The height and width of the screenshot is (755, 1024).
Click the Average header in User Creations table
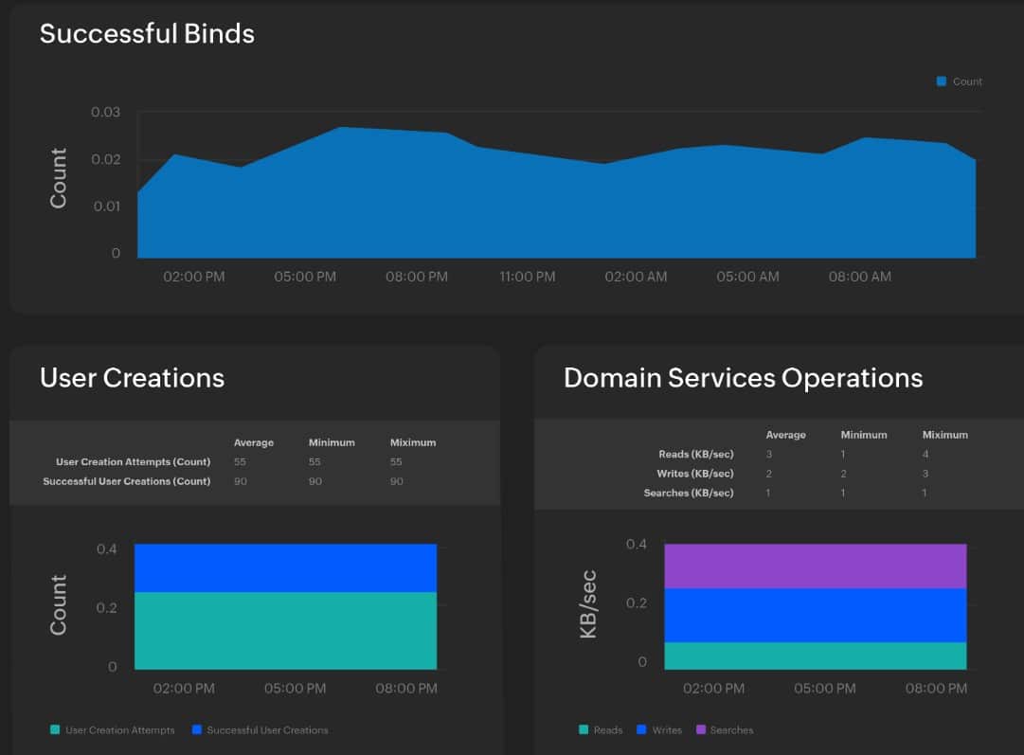tap(253, 442)
